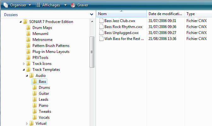Click the Menuxml folder icon
Viewport: 212px width, 126px height.
pos(28,33)
